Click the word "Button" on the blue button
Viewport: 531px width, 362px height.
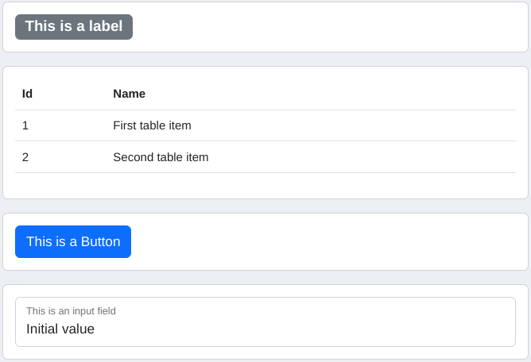[x=101, y=242]
